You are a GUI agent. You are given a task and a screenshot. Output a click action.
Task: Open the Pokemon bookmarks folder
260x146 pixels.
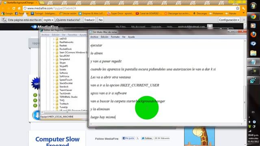[216, 13]
